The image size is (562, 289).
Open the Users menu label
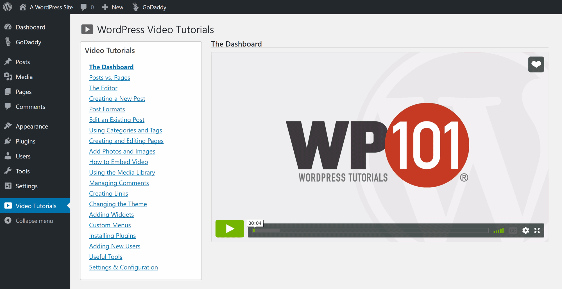tap(23, 156)
